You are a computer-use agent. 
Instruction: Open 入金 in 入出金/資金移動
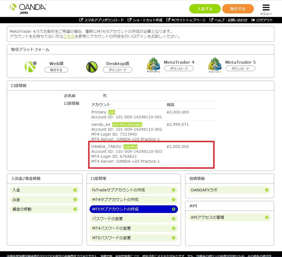pos(45,190)
